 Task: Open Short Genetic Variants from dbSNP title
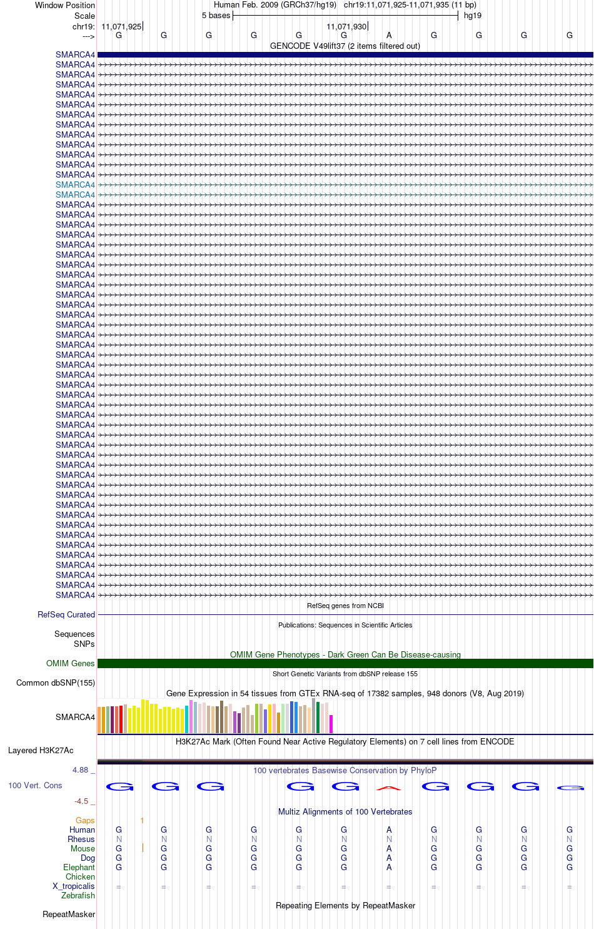click(x=345, y=674)
